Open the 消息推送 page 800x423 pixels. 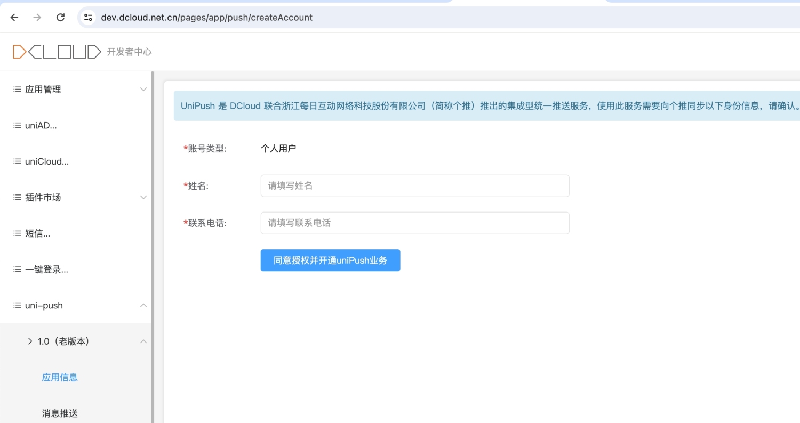[x=60, y=413]
